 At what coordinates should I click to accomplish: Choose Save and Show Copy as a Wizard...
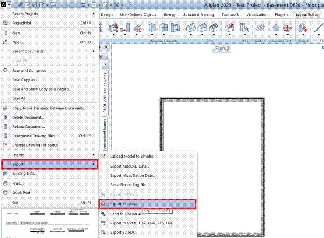(x=42, y=89)
